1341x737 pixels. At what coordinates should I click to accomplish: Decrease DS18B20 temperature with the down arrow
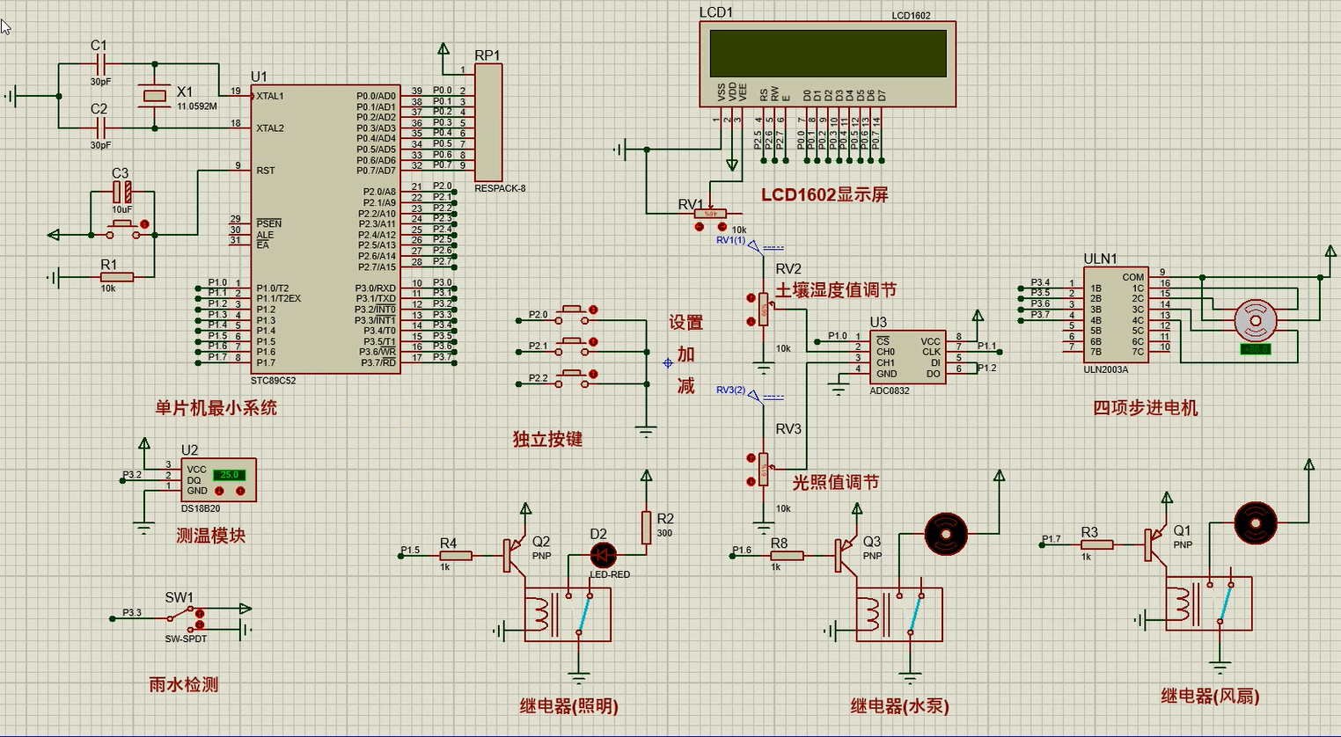pyautogui.click(x=219, y=491)
